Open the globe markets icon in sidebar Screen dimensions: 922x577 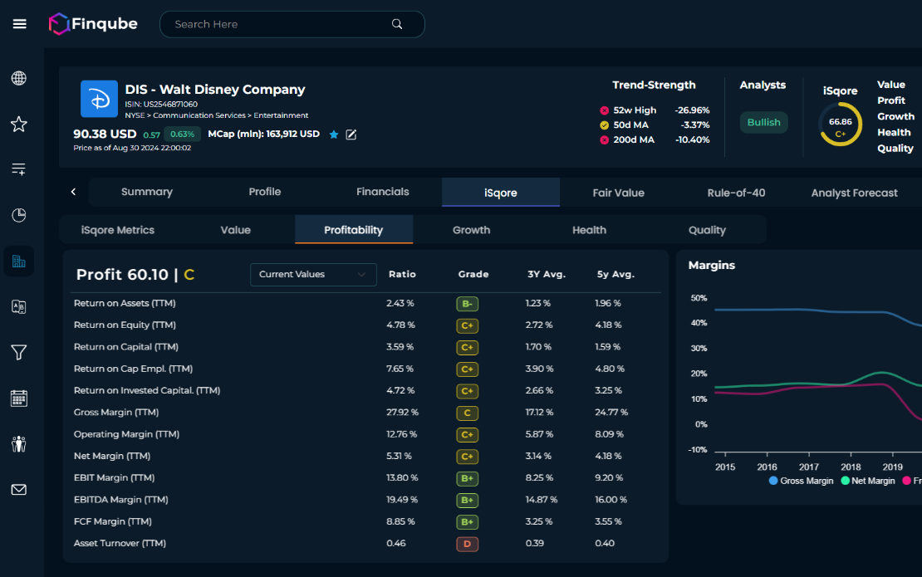coord(19,78)
